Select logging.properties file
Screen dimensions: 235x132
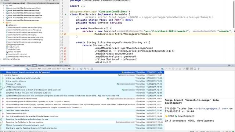click(x=15, y=44)
